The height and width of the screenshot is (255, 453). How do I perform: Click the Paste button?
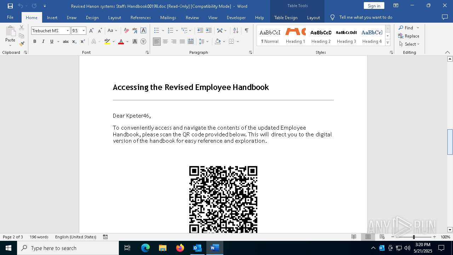[10, 36]
